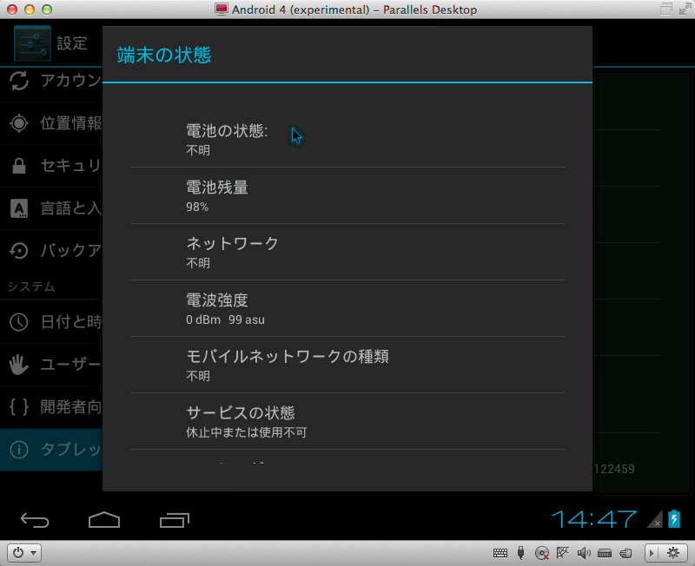The image size is (695, 566).
Task: Click the location target icon beside 位置情報
Action: click(19, 123)
